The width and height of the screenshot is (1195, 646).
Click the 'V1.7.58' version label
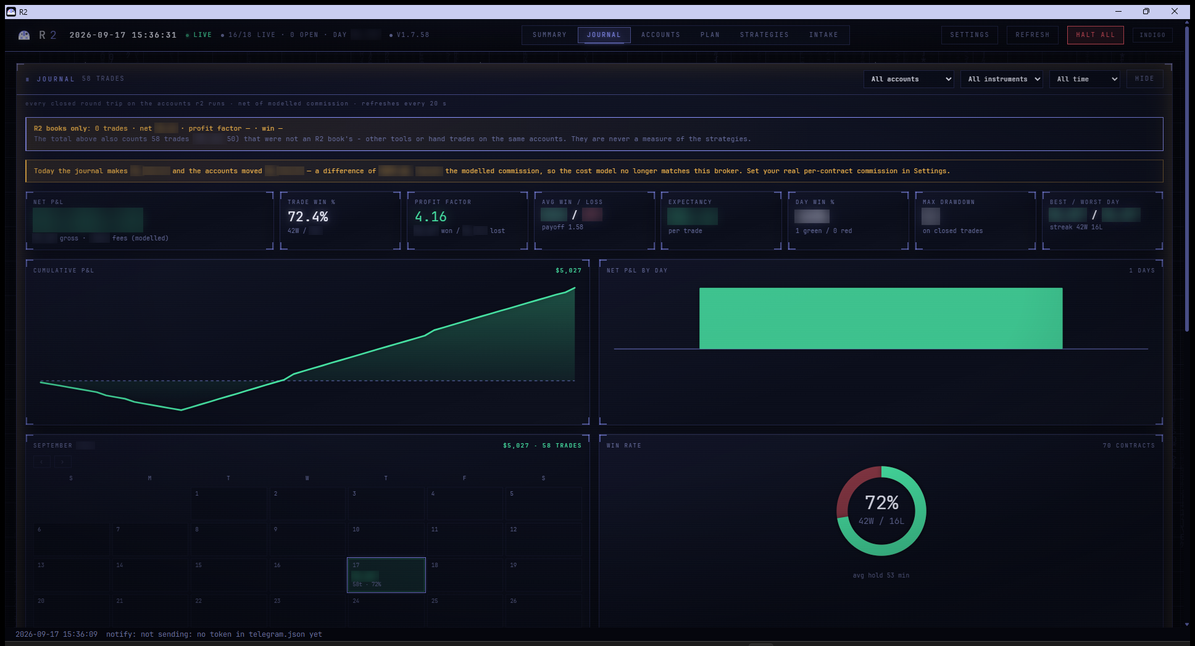[412, 35]
